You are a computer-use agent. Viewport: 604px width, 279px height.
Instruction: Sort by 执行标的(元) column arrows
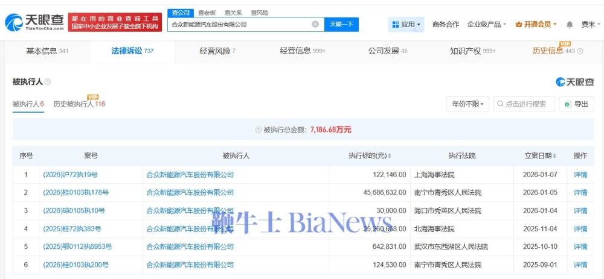[x=390, y=156]
